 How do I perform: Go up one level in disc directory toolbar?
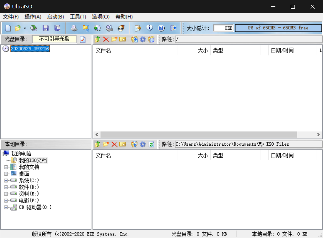(x=97, y=39)
